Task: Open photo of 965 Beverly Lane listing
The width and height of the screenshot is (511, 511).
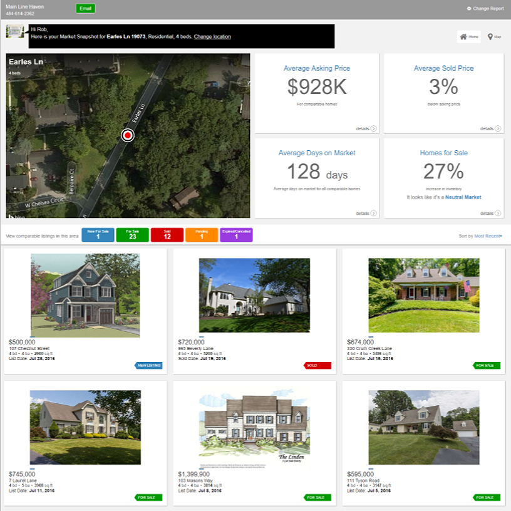Action: [254, 295]
